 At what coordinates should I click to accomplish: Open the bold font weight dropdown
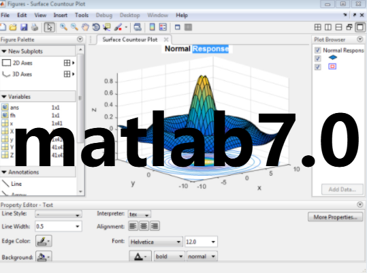(x=170, y=257)
